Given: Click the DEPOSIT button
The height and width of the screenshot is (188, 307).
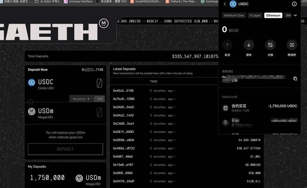Looking at the screenshot, I should [x=65, y=149].
